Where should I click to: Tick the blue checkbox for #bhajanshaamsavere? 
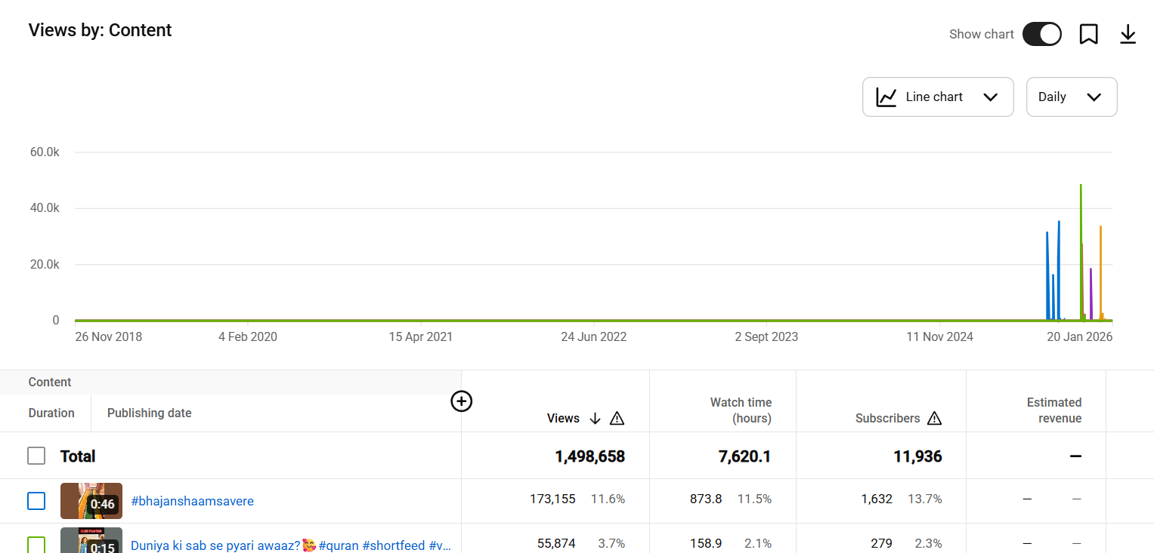(36, 501)
